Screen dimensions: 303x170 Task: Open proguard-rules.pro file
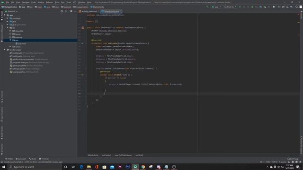tap(29, 62)
